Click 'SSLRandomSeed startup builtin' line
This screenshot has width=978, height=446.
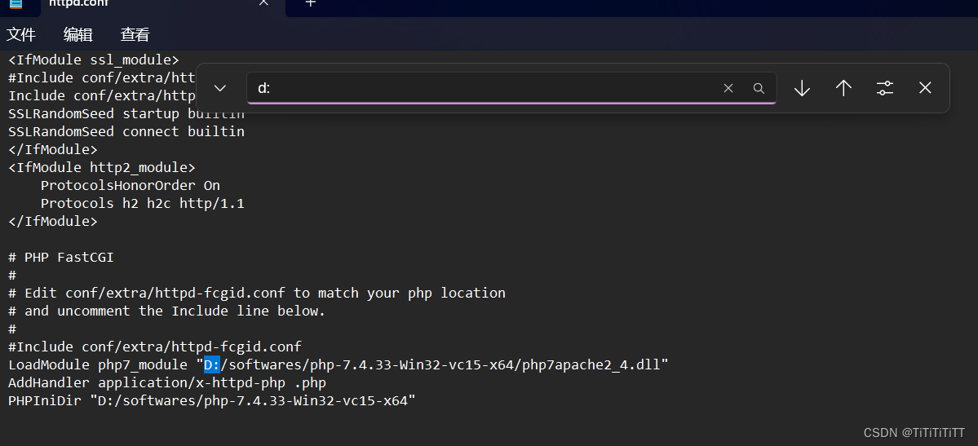click(126, 113)
